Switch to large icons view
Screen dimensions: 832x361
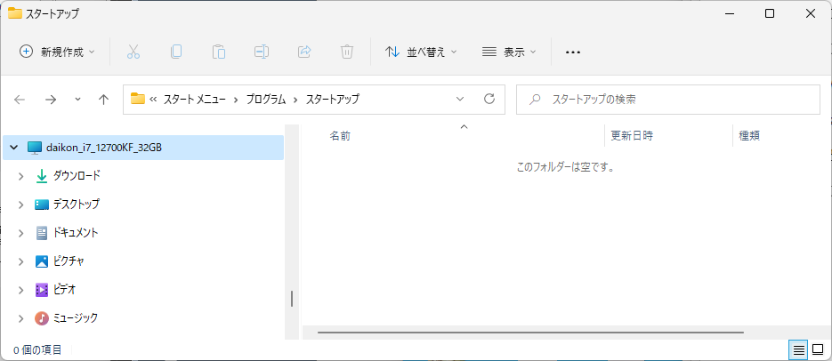coord(818,349)
